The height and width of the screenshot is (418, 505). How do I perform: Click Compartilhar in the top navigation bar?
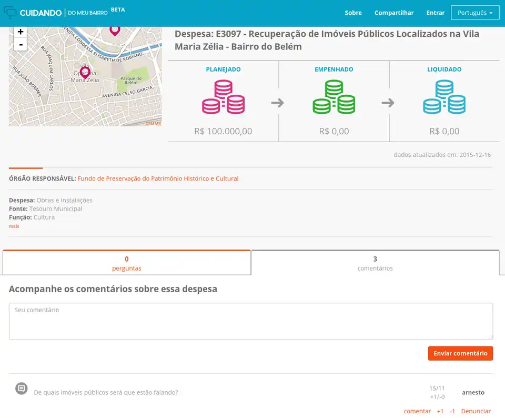394,13
